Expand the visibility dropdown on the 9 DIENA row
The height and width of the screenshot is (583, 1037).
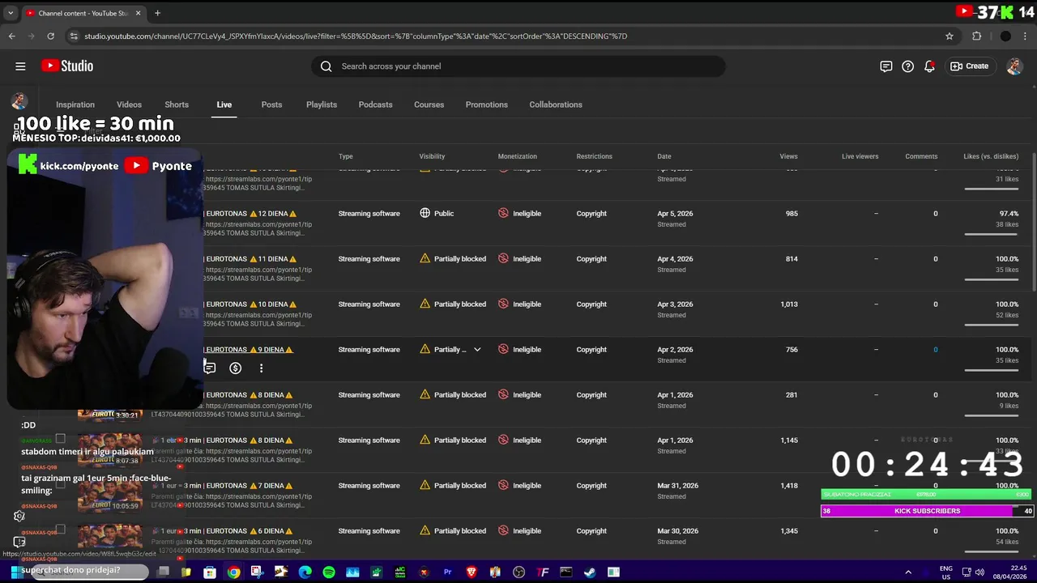(477, 350)
